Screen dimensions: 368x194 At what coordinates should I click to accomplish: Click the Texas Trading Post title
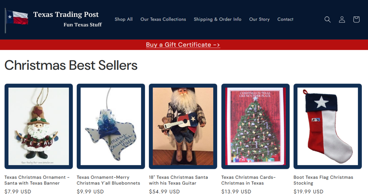tap(66, 14)
